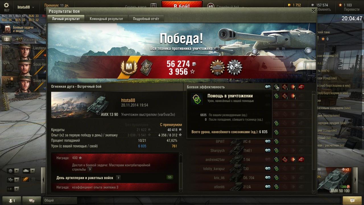This screenshot has width=364, height=205.
Task: Switch to Командный результат tab
Action: tap(106, 19)
